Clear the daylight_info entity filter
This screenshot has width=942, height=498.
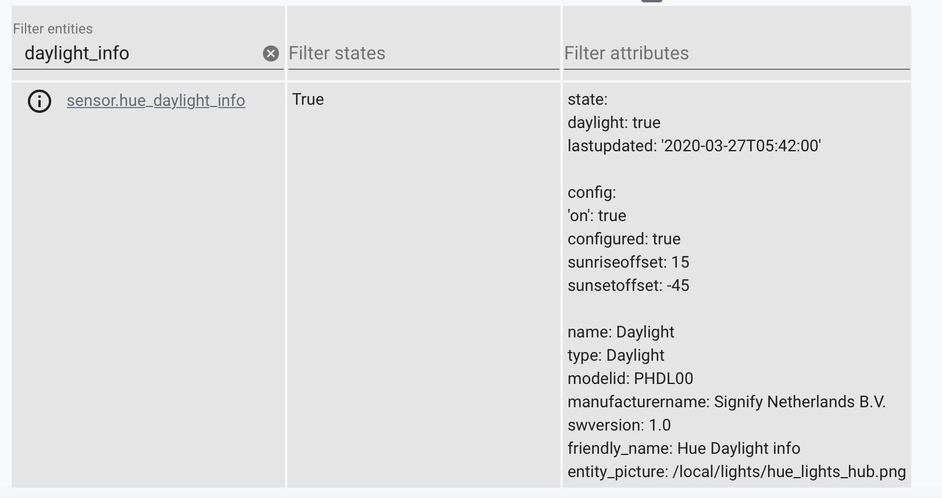click(270, 54)
